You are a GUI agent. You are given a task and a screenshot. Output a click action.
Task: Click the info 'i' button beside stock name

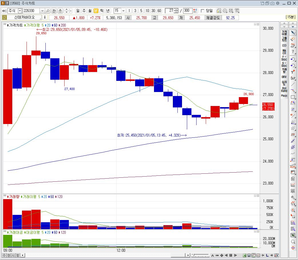[x=45, y=17]
